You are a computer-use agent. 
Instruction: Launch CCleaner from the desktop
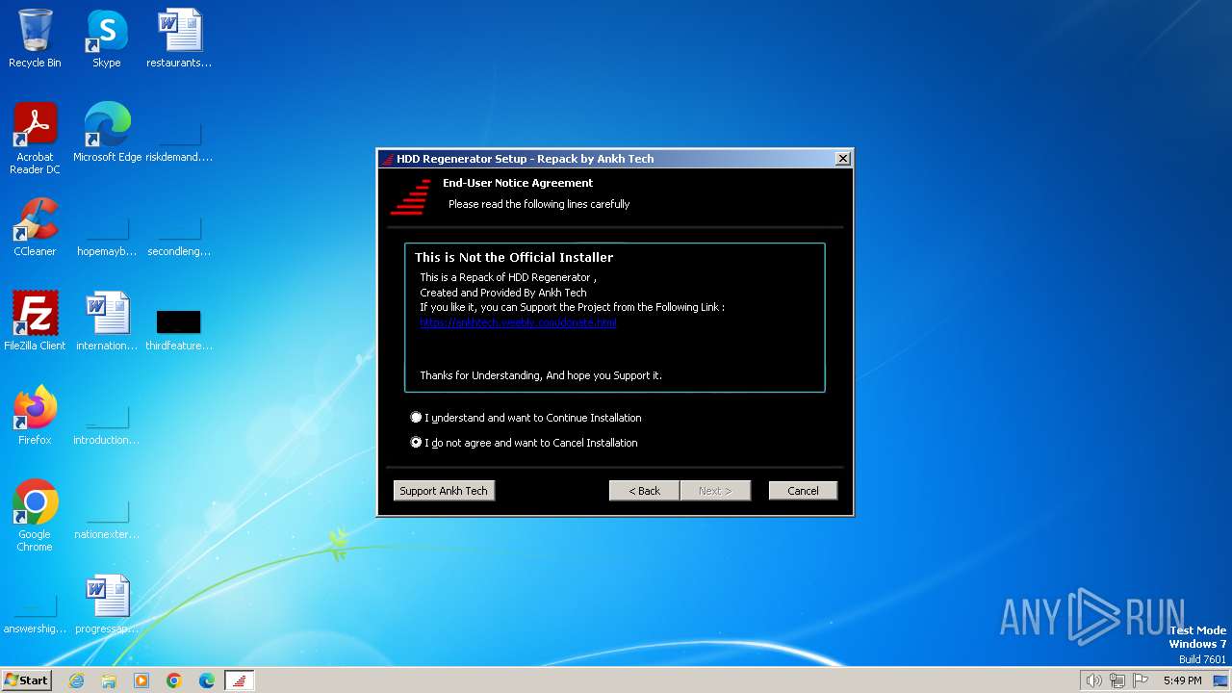click(x=35, y=227)
